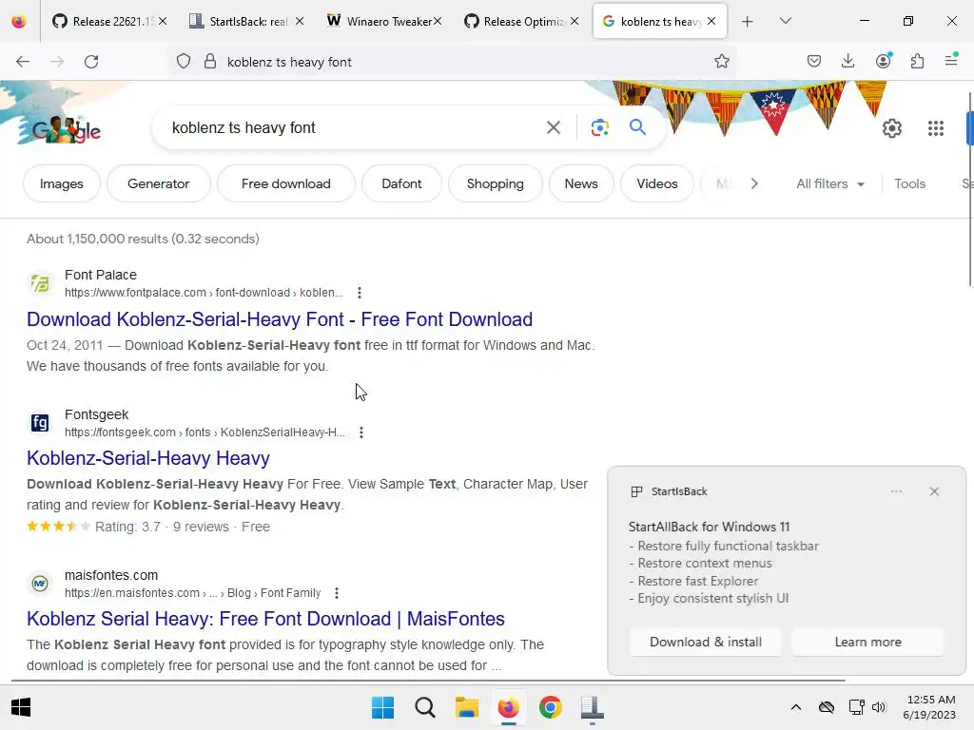Open StartIsBack notification options ellipsis
The width and height of the screenshot is (974, 730).
coord(896,491)
